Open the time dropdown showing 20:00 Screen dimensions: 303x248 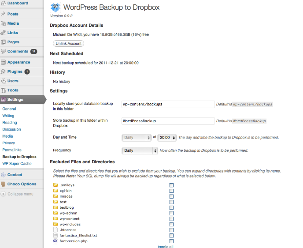click(167, 138)
